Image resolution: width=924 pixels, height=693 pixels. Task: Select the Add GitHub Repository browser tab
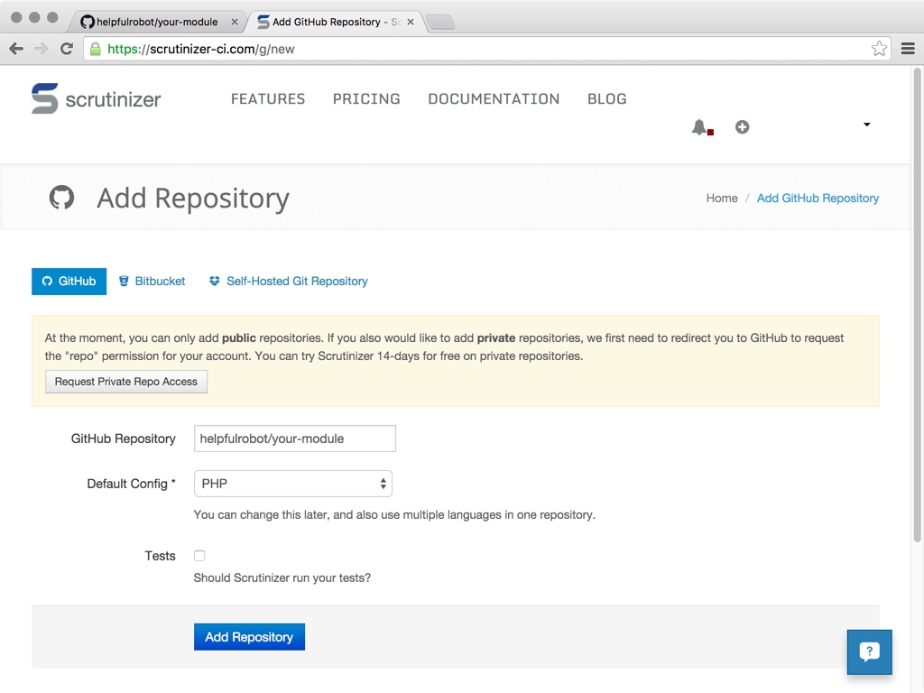[x=336, y=22]
